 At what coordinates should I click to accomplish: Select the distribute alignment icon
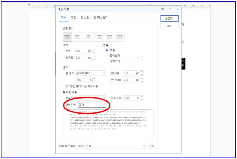(109, 37)
